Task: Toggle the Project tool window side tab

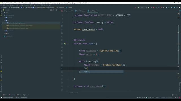Action: coord(1,13)
